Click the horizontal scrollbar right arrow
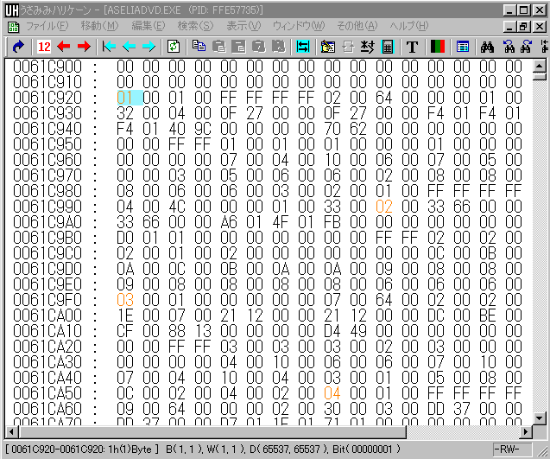Screen dimensions: 550x459 click(527, 430)
